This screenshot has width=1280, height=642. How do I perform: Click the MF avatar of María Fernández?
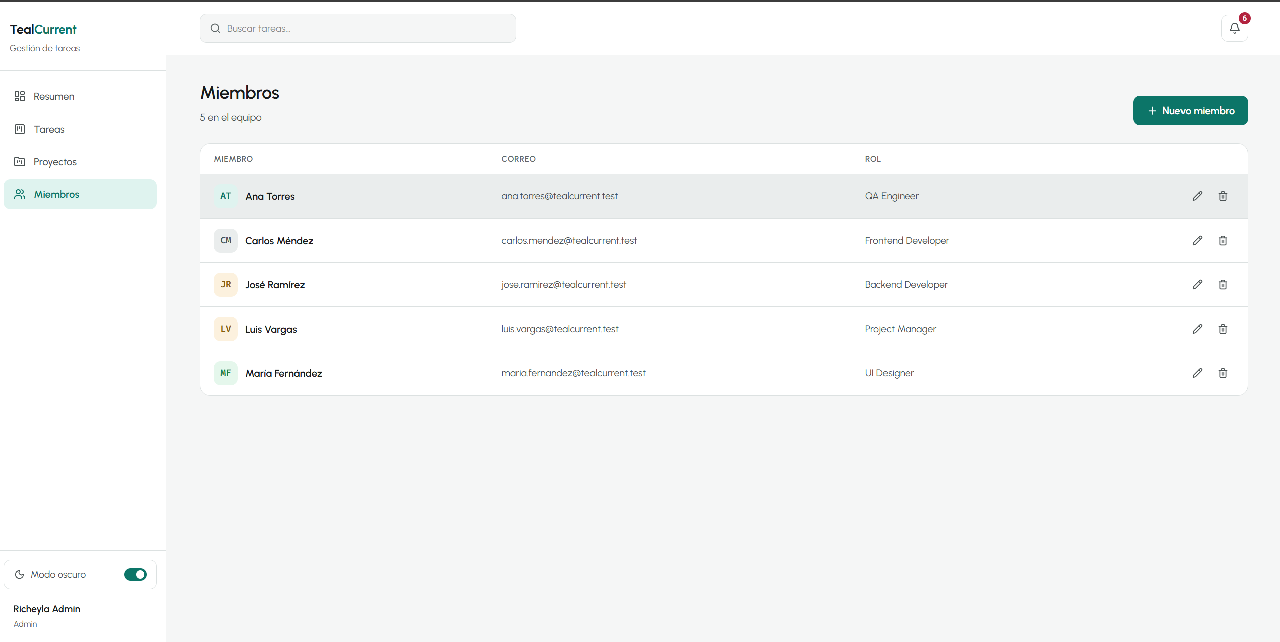(226, 373)
